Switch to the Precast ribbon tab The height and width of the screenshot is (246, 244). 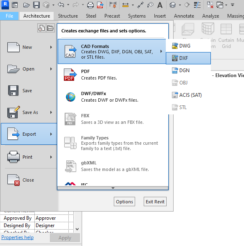[x=112, y=16]
